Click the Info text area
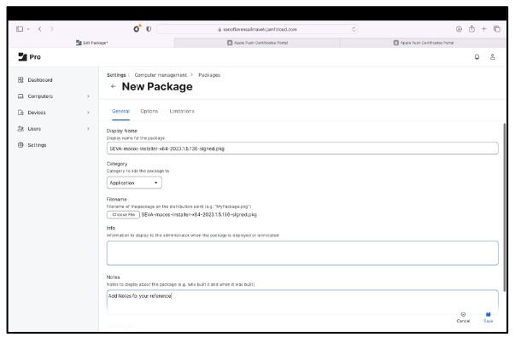 [302, 253]
